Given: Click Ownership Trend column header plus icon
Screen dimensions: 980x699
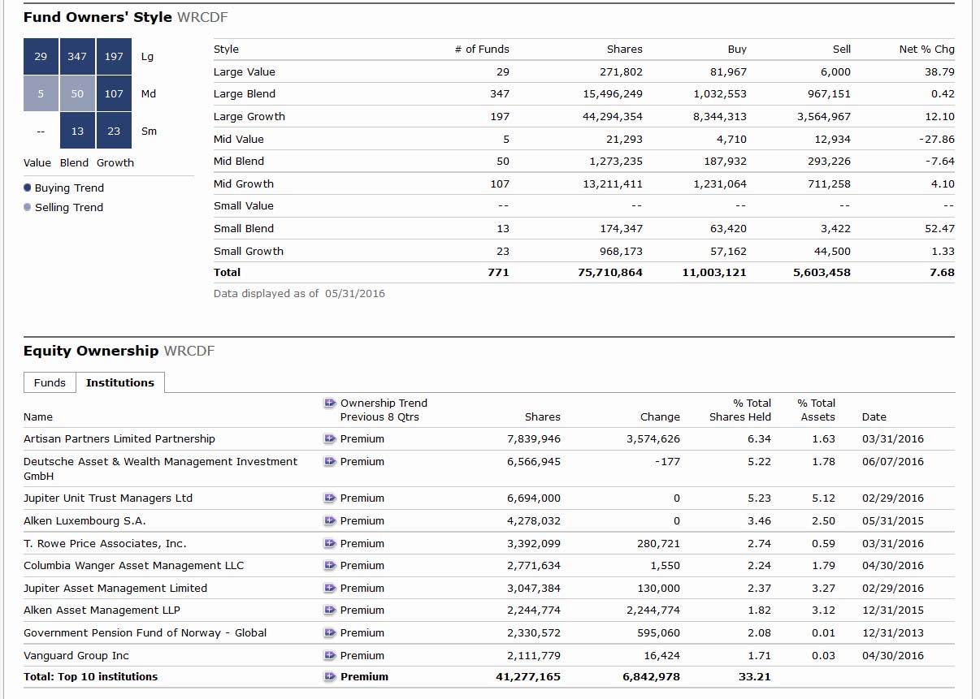Looking at the screenshot, I should click(329, 403).
